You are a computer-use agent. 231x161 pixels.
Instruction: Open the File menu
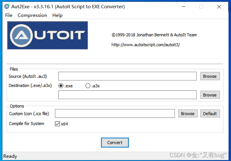(9, 15)
